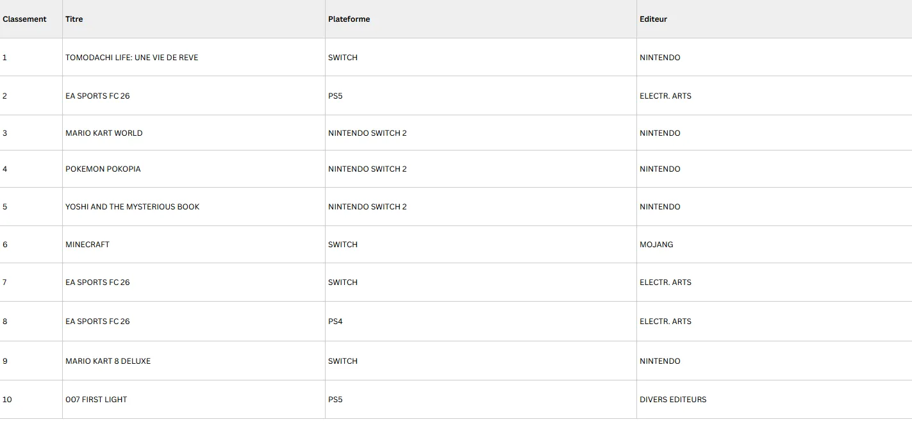
Task: Select ELECTR. ARTS in the rank 7 row
Action: [x=665, y=282]
